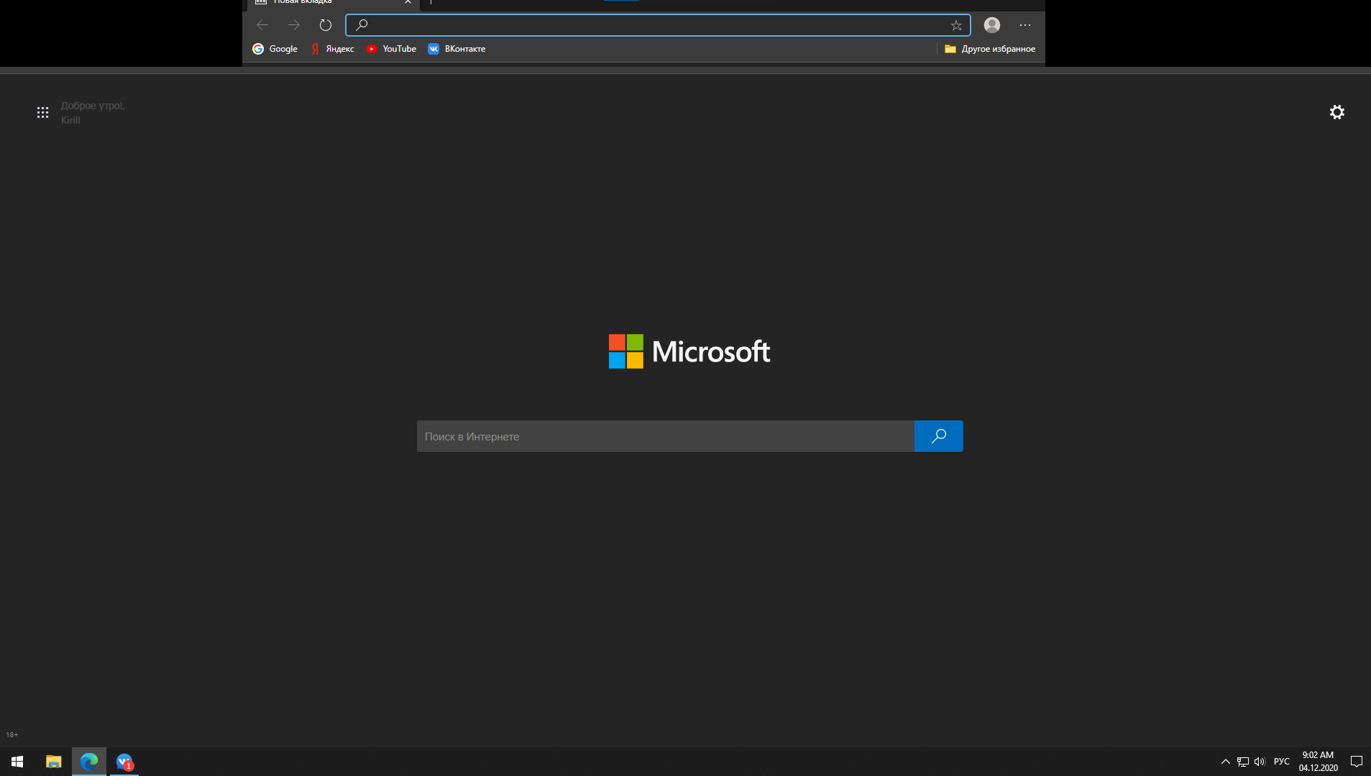1371x776 pixels.
Task: Show hidden system tray icons
Action: [1226, 762]
